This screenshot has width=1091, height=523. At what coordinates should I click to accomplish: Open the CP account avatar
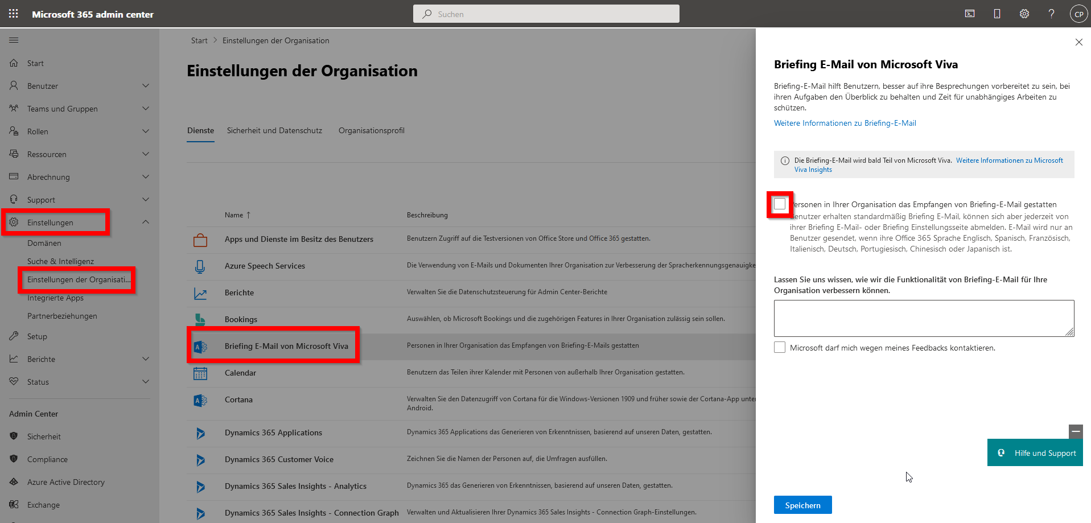coord(1078,14)
